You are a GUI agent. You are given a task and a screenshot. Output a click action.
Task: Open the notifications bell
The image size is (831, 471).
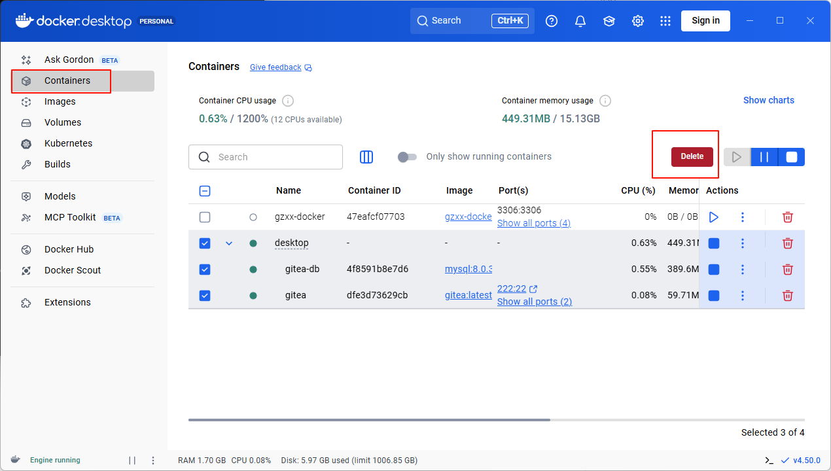click(580, 21)
